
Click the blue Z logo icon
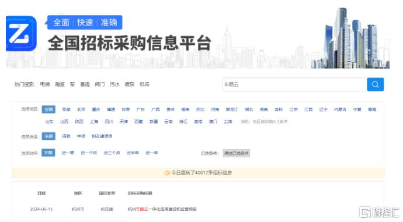pyautogui.click(x=22, y=33)
